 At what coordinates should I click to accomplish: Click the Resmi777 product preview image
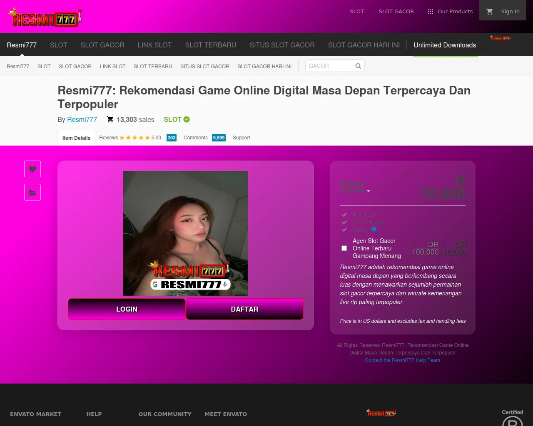[186, 233]
